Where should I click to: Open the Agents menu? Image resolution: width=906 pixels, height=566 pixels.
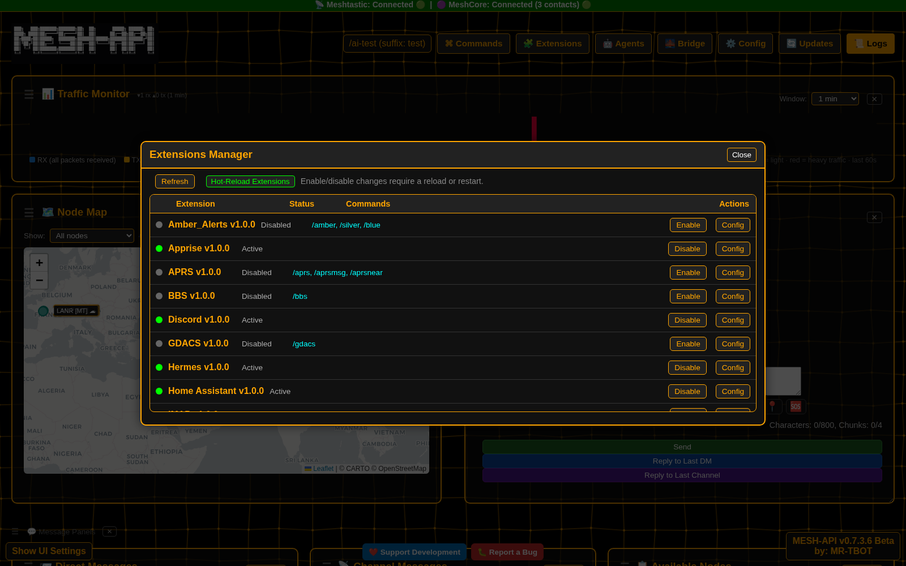[623, 44]
